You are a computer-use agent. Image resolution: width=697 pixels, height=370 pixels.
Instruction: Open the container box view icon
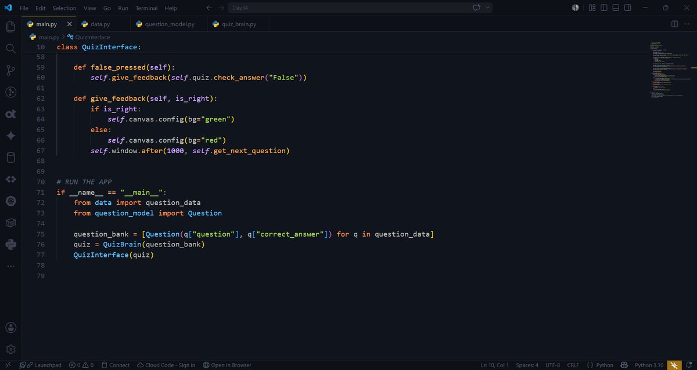pyautogui.click(x=10, y=223)
